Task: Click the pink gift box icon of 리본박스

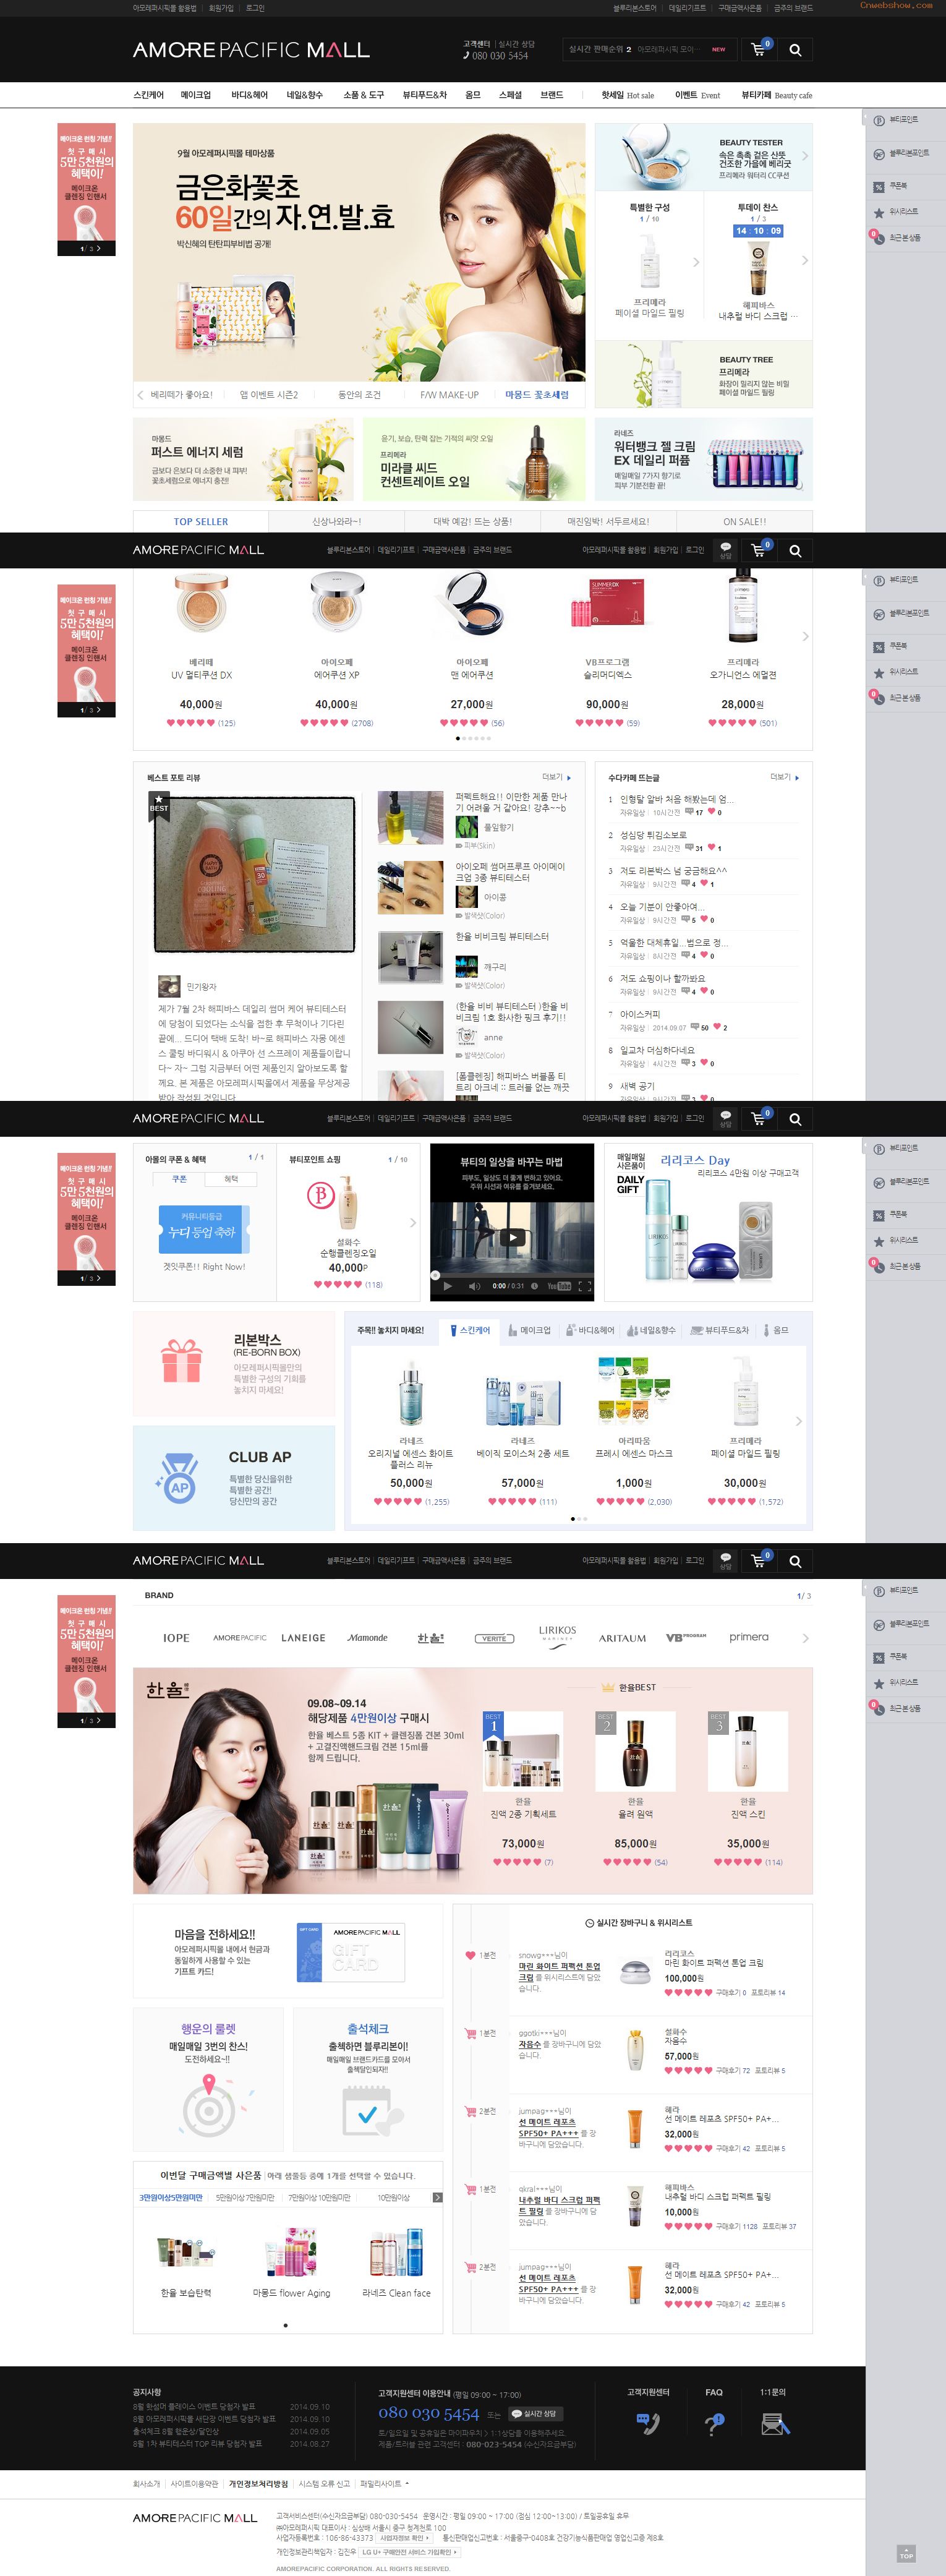Action: point(181,1361)
